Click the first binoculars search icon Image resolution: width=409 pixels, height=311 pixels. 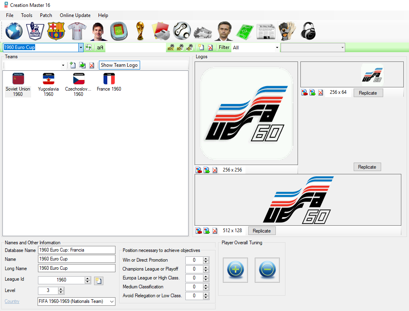pos(171,48)
